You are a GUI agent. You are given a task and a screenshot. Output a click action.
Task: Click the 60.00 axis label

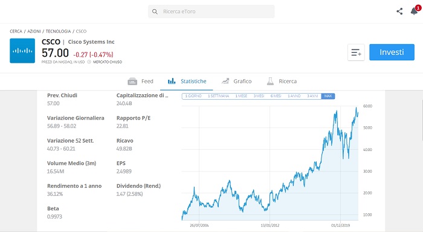tap(367, 106)
